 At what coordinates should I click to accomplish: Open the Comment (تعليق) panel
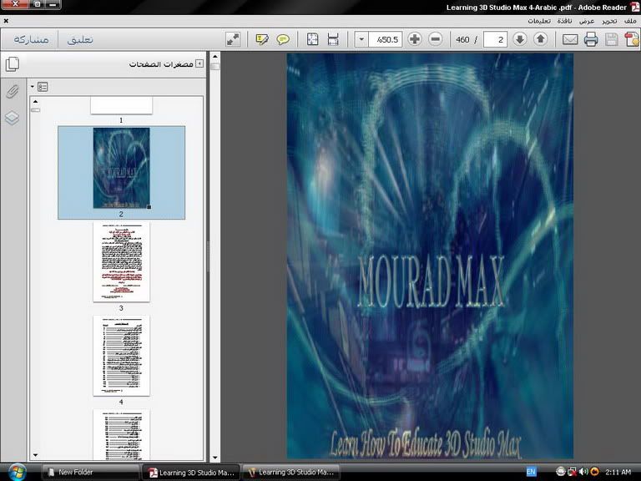point(80,40)
